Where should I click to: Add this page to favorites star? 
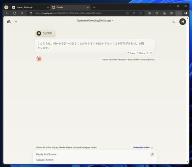[140, 13]
